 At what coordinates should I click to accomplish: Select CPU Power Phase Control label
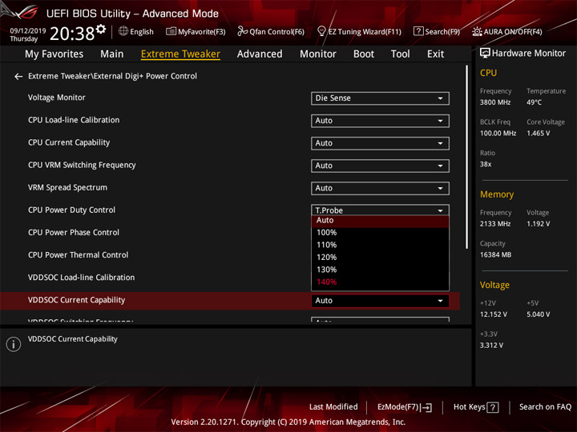coord(74,233)
